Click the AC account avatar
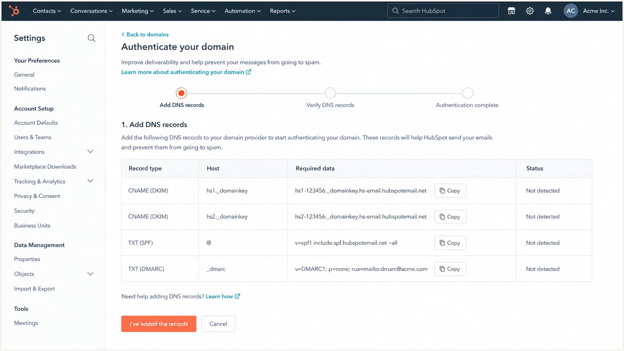Image resolution: width=624 pixels, height=351 pixels. coord(571,11)
